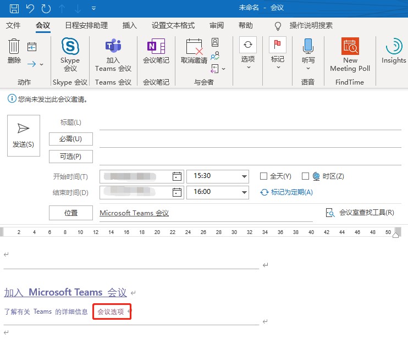Viewport: 408px width, 345px height.
Task: Click 取消邀请 calendar icon
Action: coord(194,51)
